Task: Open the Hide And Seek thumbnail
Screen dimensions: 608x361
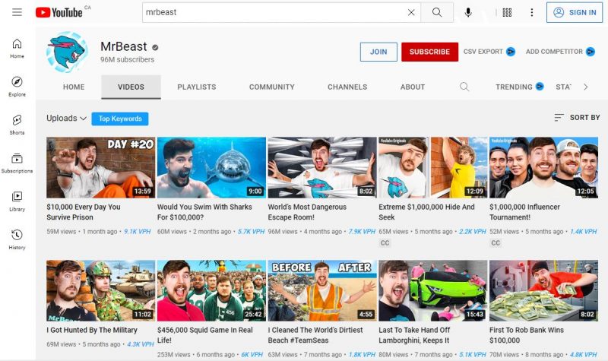Action: point(432,167)
